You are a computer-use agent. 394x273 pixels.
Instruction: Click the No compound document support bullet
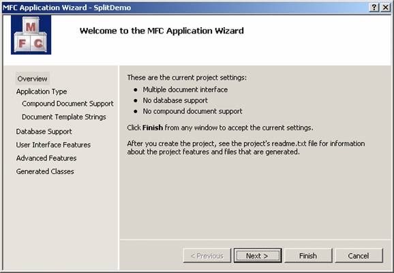pos(192,111)
